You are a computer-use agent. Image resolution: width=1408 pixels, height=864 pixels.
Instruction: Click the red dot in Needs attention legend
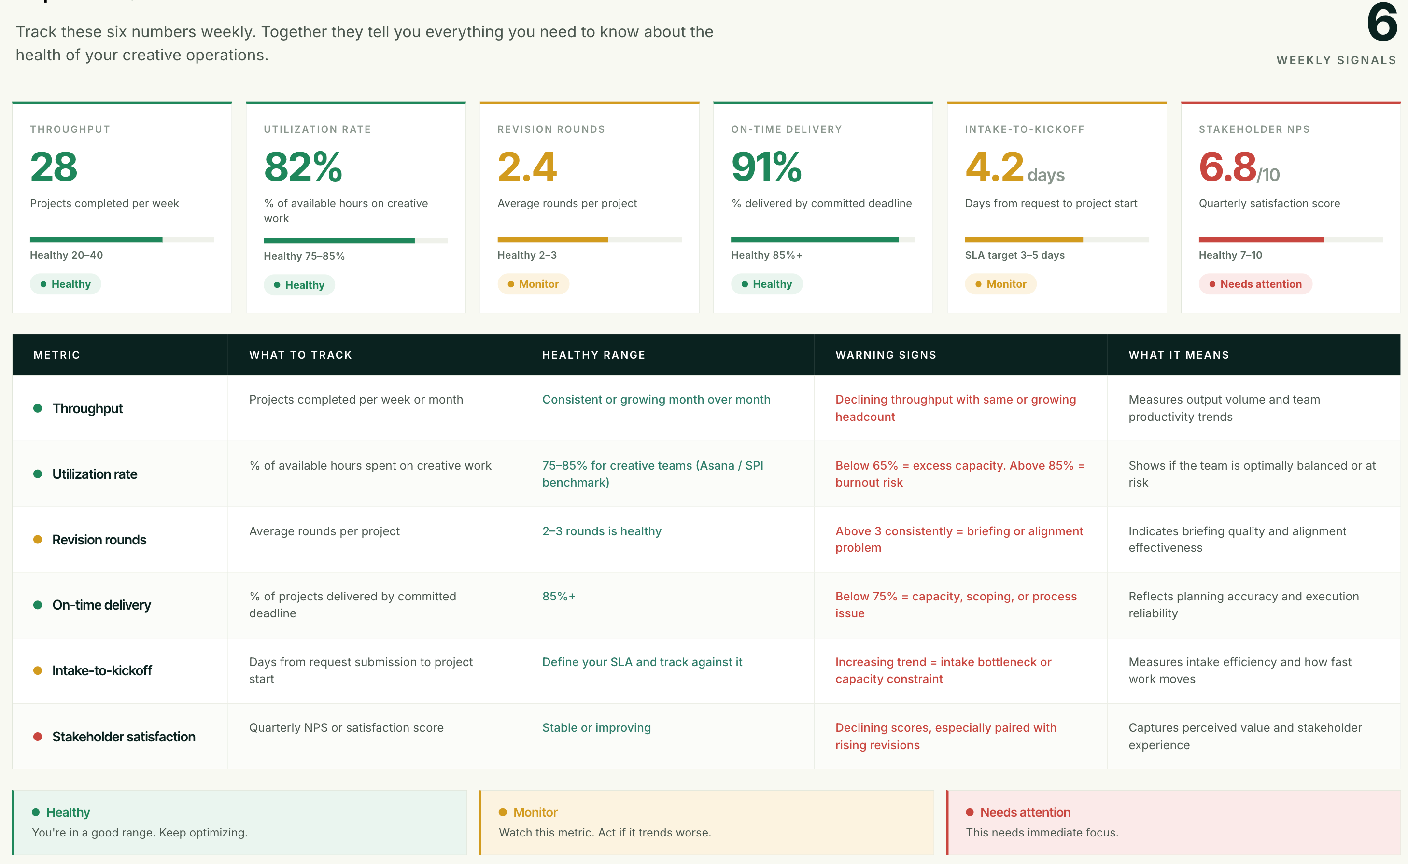[970, 812]
